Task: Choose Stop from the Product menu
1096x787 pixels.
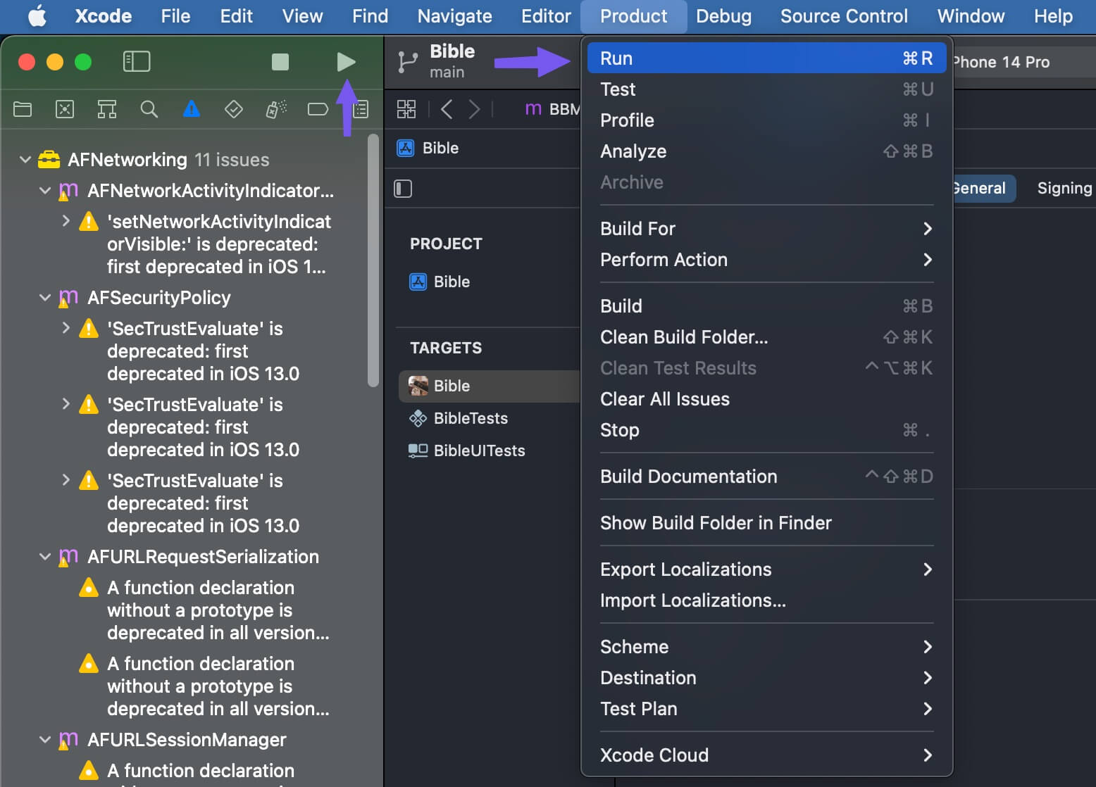Action: coord(766,430)
